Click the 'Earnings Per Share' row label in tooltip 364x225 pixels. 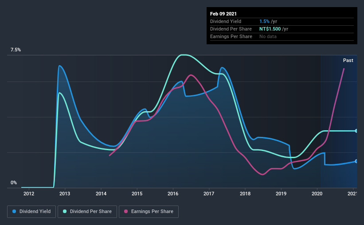click(x=231, y=36)
